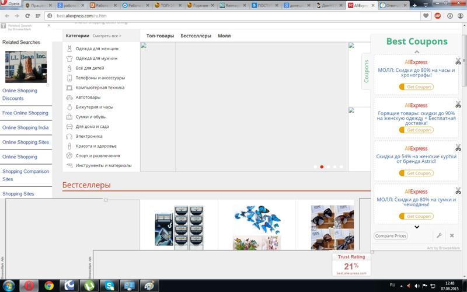Click the laptop icon for Компьютерная техника

click(x=69, y=88)
